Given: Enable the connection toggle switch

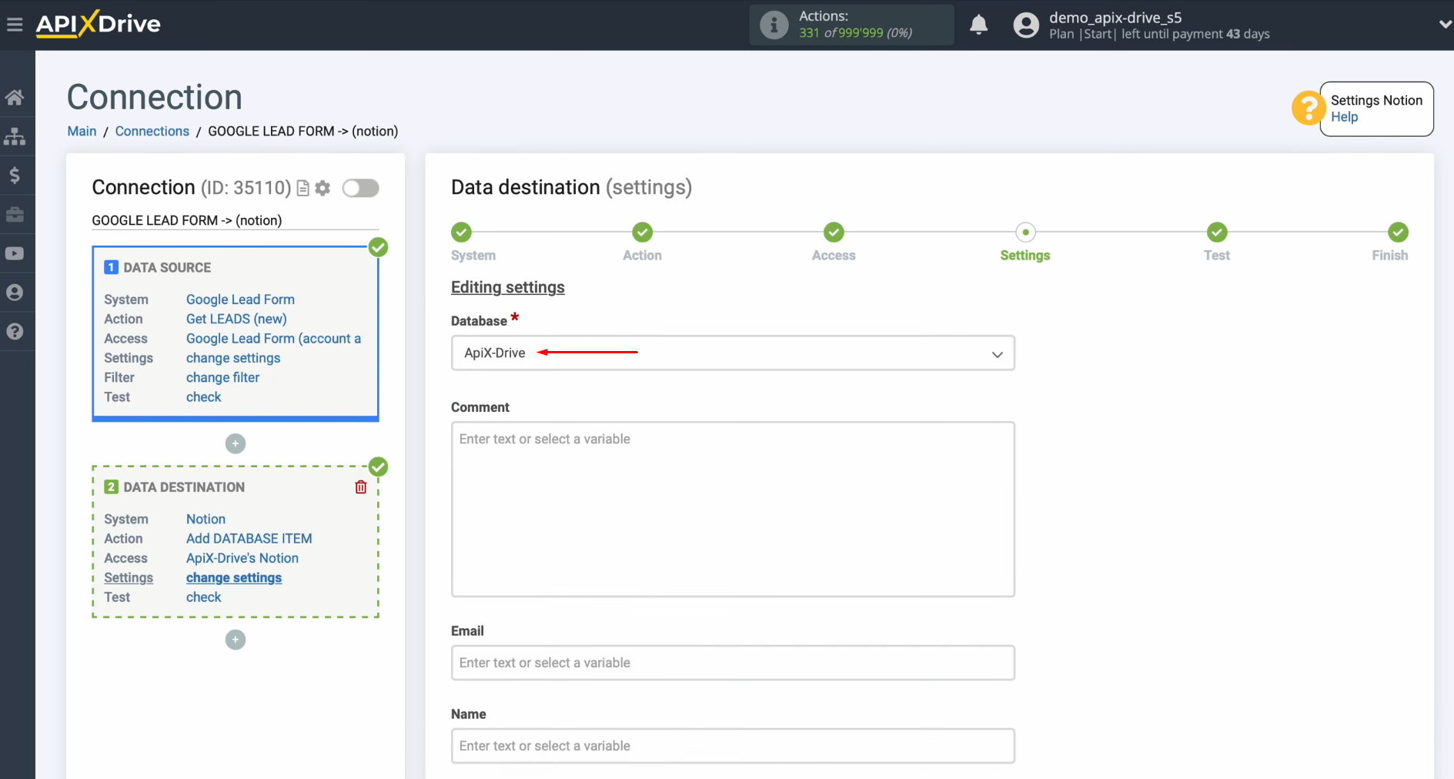Looking at the screenshot, I should click(360, 188).
